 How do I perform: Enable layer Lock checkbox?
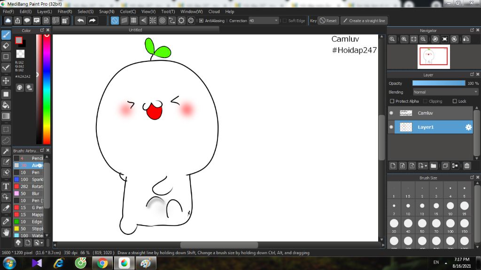[x=455, y=101]
